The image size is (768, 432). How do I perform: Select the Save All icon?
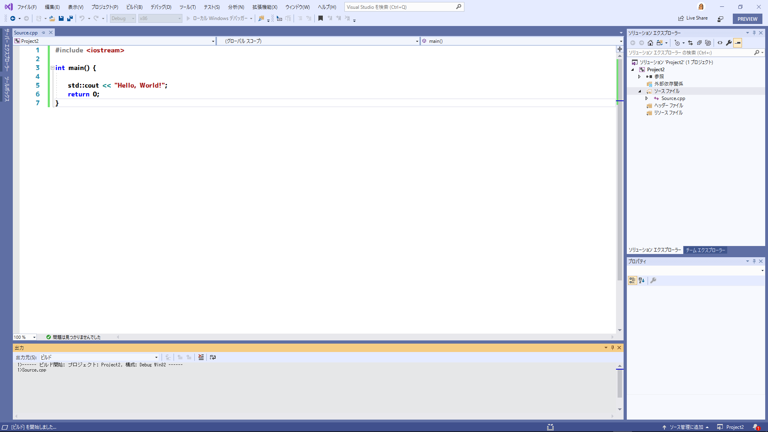tap(70, 18)
